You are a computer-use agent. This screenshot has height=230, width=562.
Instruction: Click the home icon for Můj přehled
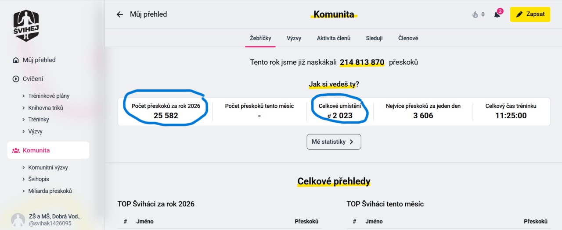click(x=16, y=60)
